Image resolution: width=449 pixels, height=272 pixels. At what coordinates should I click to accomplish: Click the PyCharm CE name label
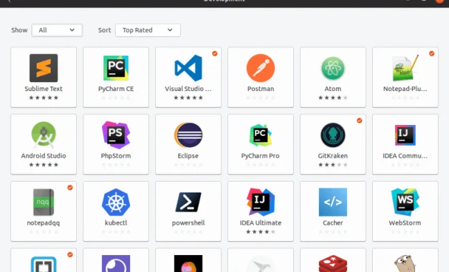coord(116,89)
